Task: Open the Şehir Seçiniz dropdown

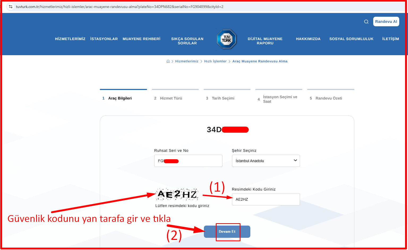Action: [266, 161]
